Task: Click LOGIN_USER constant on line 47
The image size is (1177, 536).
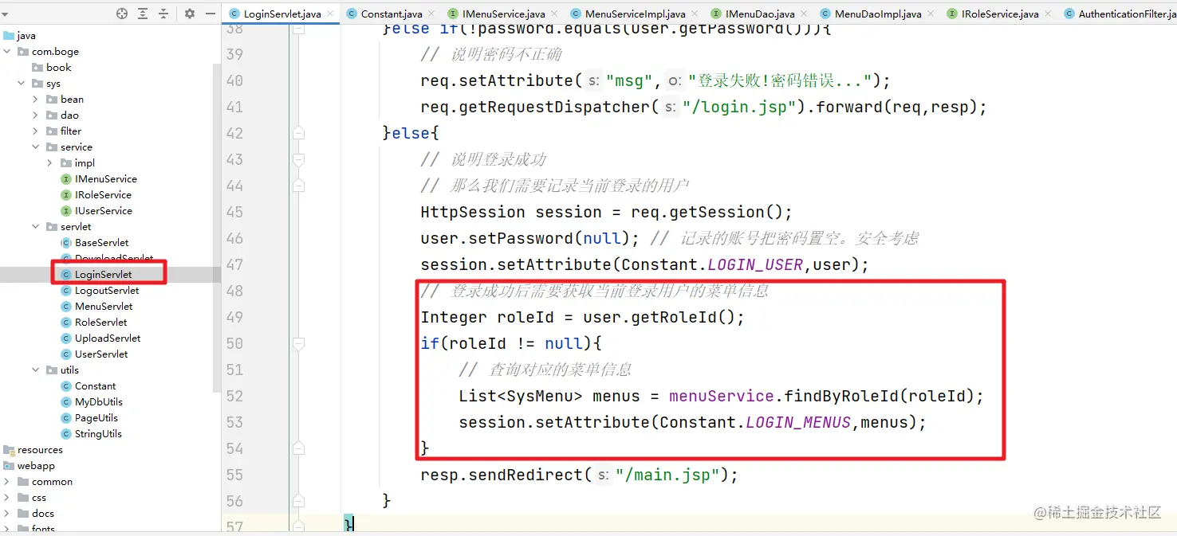Action: pyautogui.click(x=755, y=264)
